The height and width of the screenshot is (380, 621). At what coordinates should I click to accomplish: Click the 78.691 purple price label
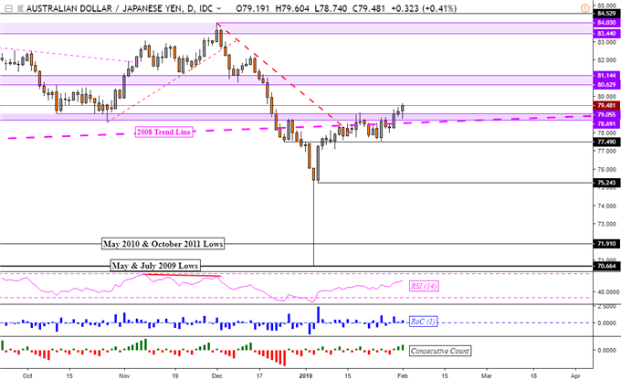pos(606,124)
